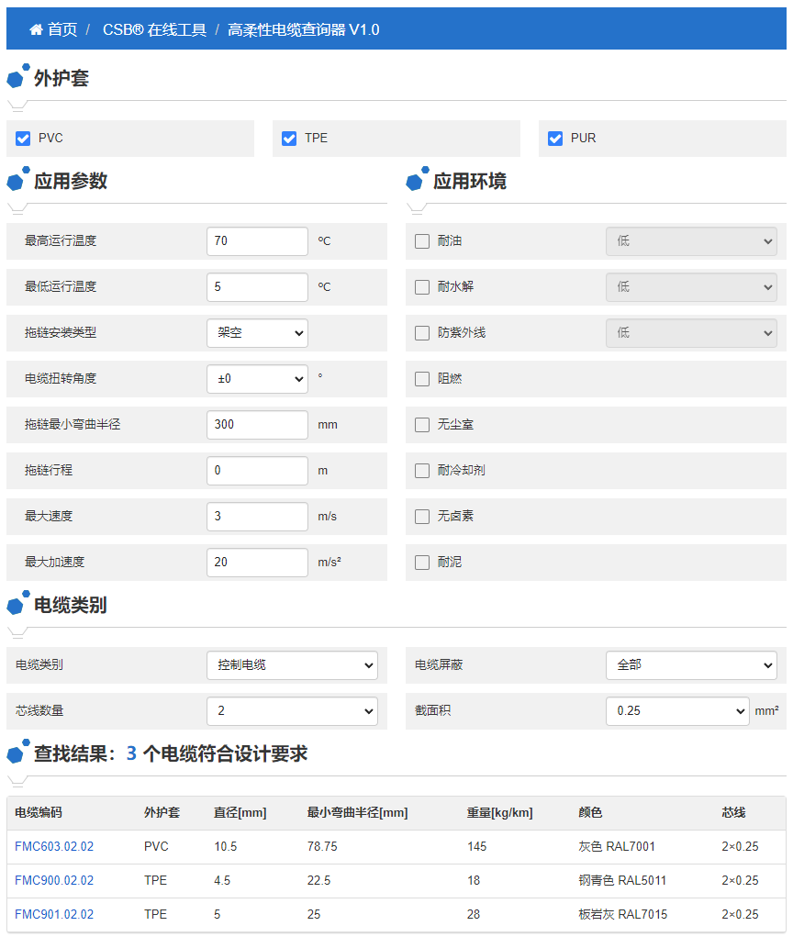Open the 拖链安装类型 dropdown showing 架空
793x937 pixels.
(x=257, y=332)
